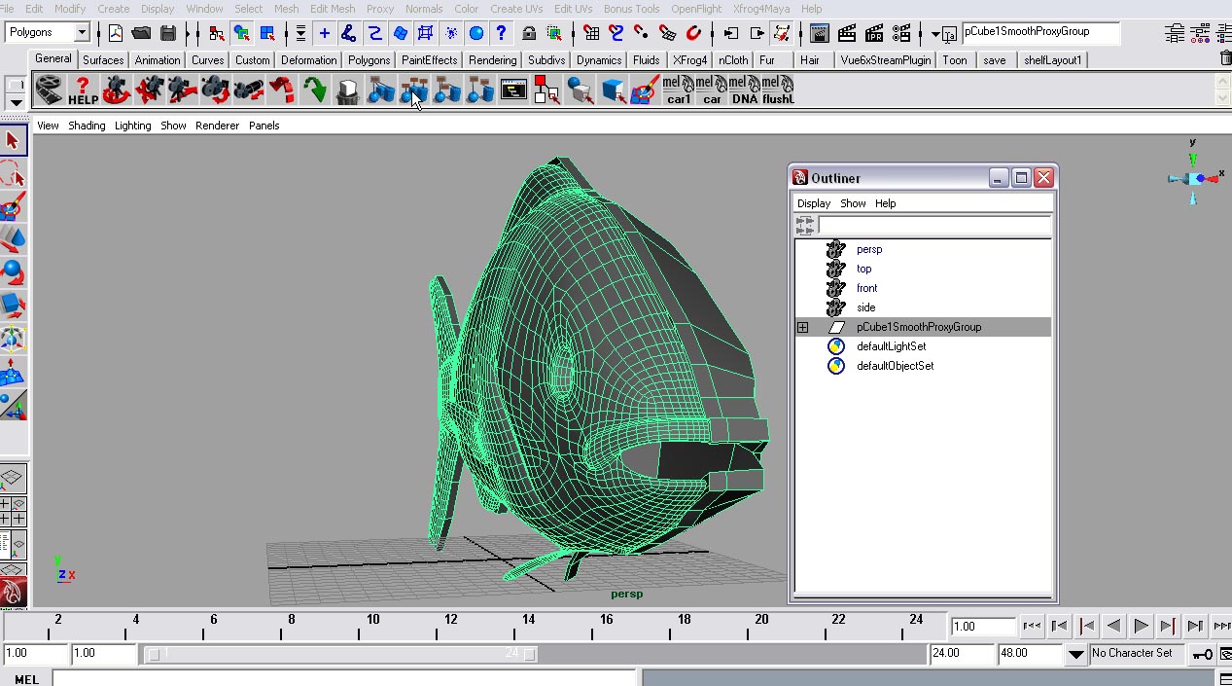This screenshot has height=686, width=1232.
Task: Open the Universal Manipulator tool
Action: (13, 339)
